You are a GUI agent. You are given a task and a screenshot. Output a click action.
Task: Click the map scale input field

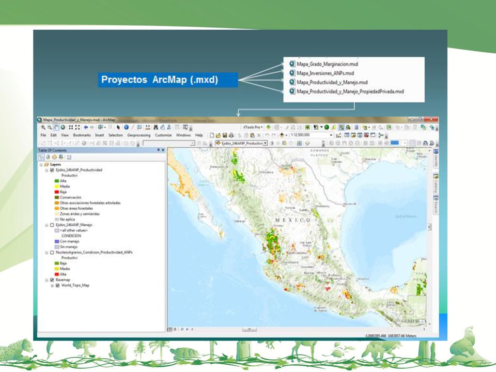310,135
